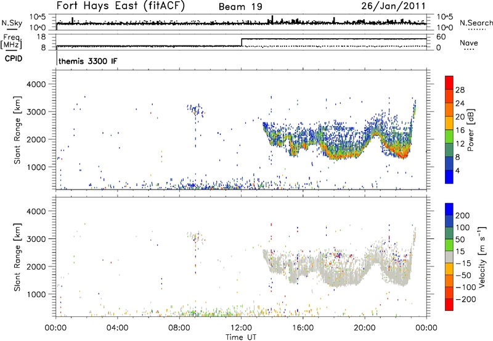Click the frequency trace step-up near 12:00

(242, 42)
